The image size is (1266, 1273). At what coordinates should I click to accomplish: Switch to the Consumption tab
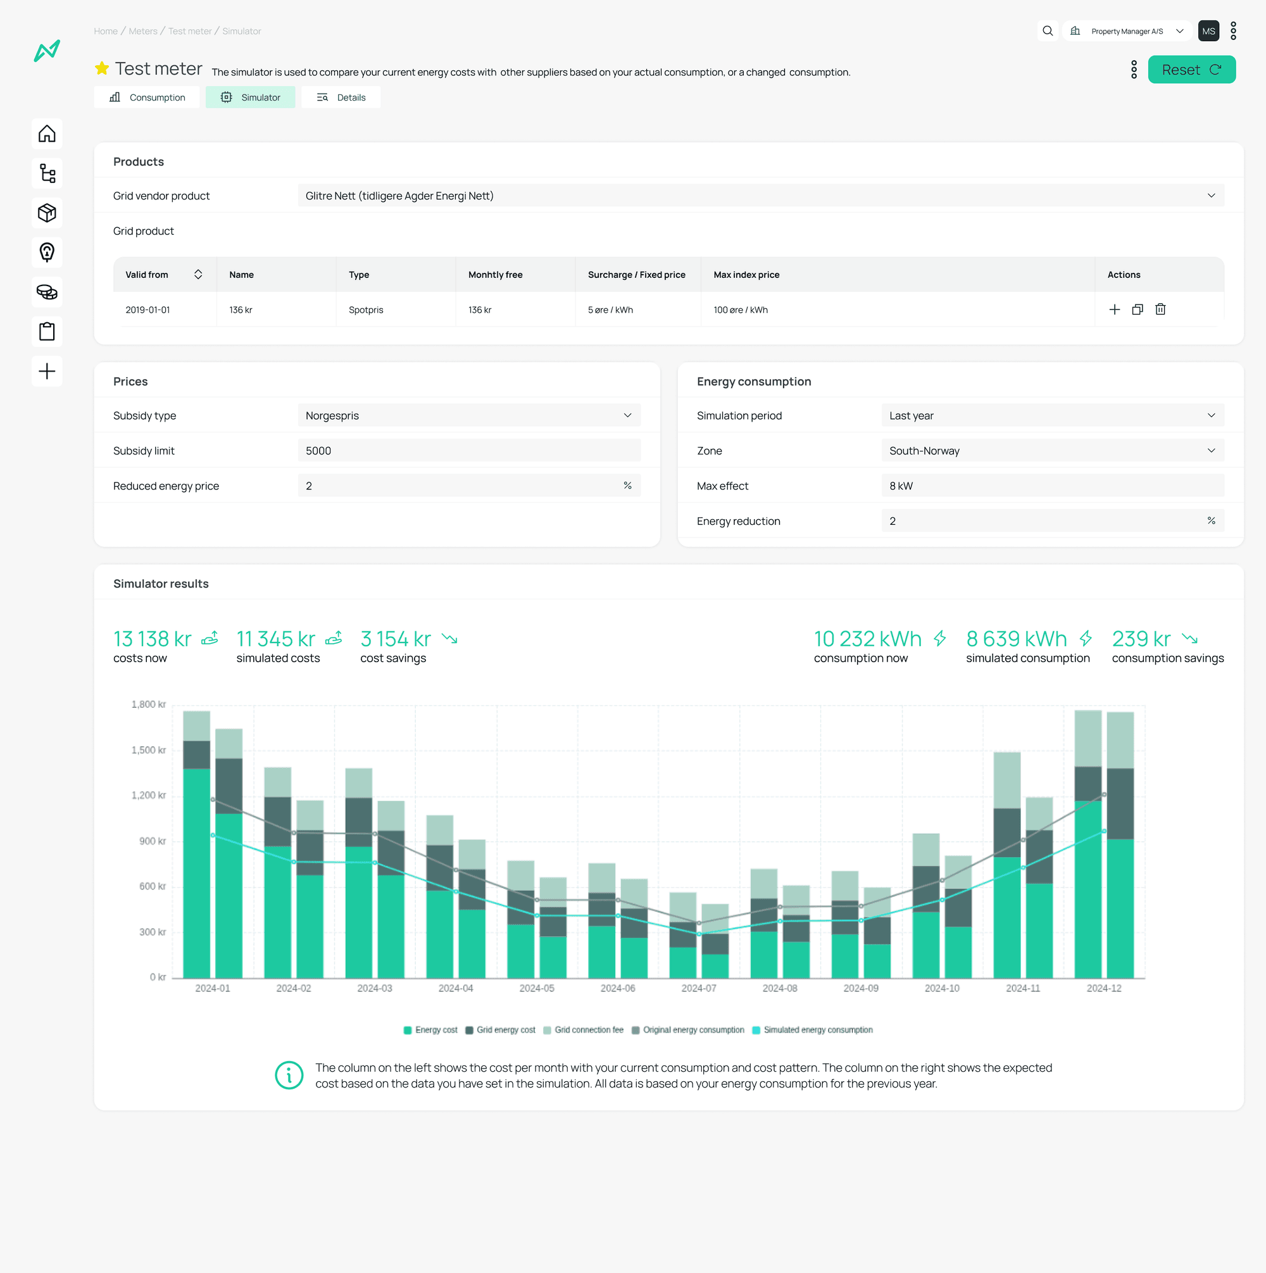[147, 97]
